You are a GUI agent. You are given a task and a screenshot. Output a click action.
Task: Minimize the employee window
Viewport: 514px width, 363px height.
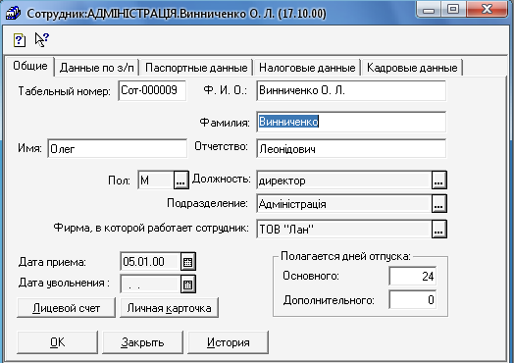point(429,10)
